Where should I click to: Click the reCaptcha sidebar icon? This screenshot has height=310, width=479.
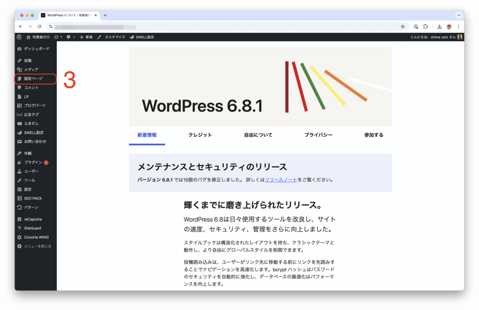tap(20, 219)
